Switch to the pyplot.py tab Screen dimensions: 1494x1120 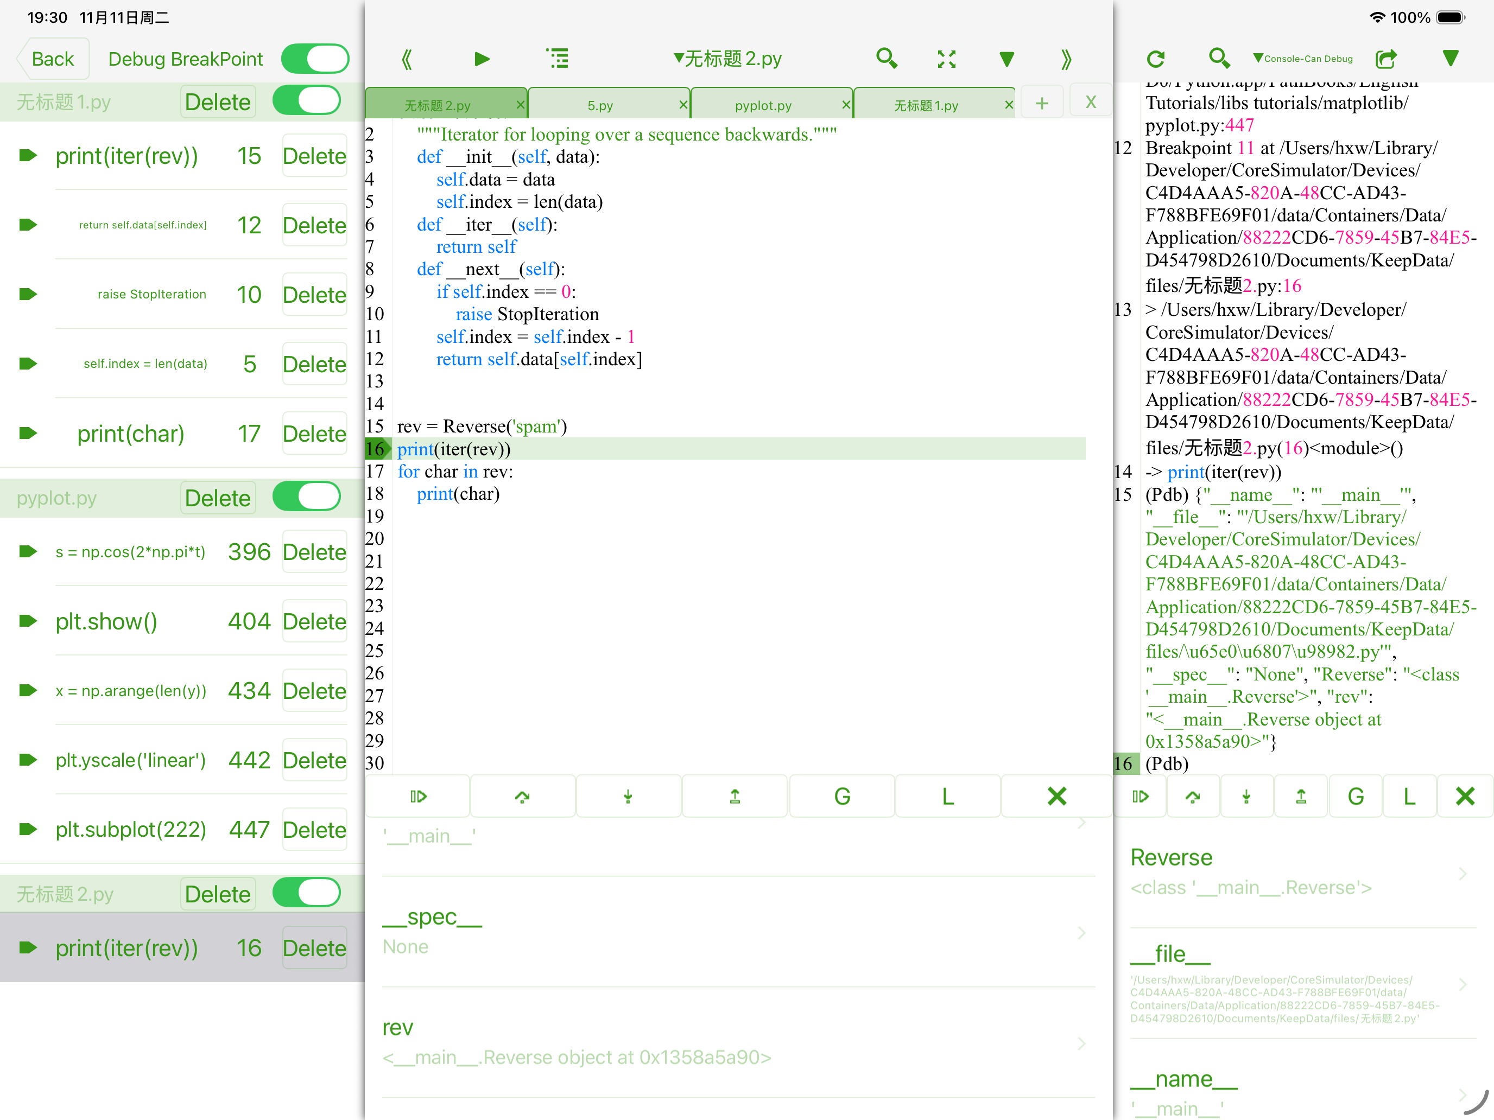(763, 105)
